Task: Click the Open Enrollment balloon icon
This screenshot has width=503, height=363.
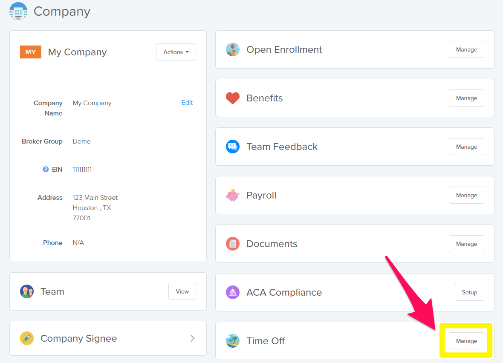Action: (x=233, y=50)
